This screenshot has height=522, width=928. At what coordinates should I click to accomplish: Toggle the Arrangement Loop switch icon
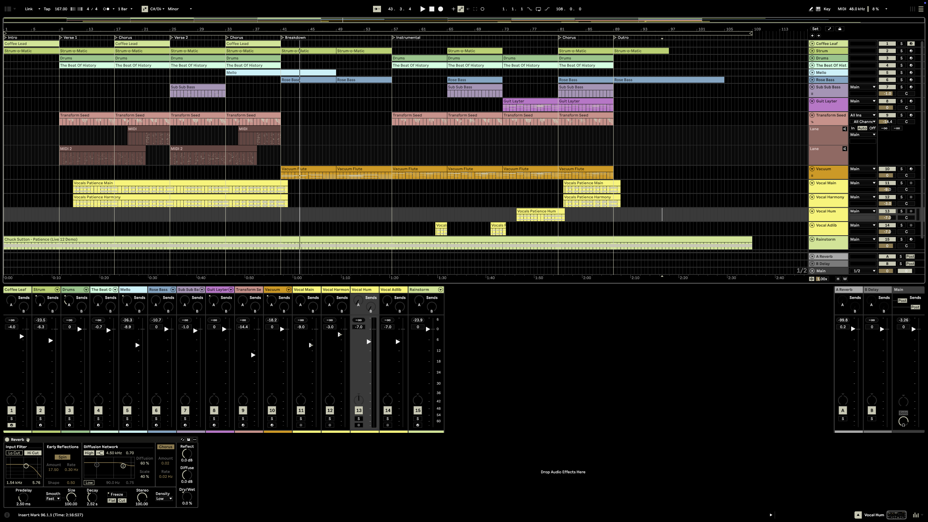pos(538,9)
